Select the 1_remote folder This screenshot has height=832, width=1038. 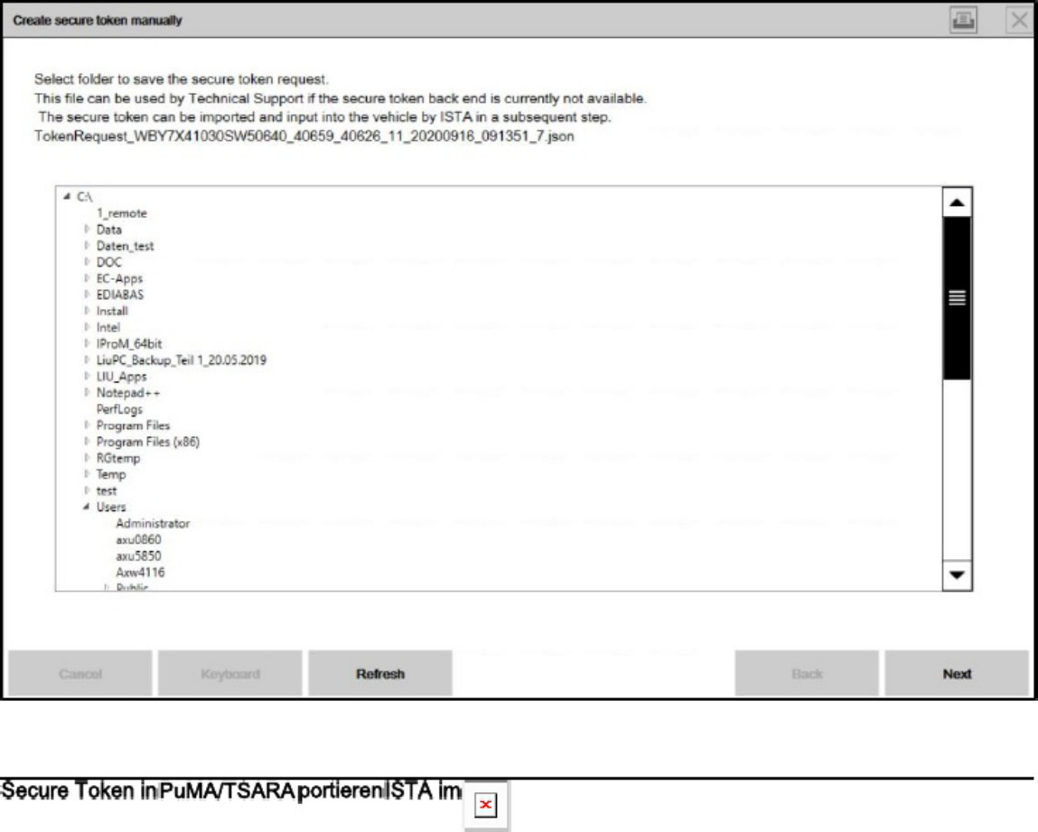click(x=122, y=213)
